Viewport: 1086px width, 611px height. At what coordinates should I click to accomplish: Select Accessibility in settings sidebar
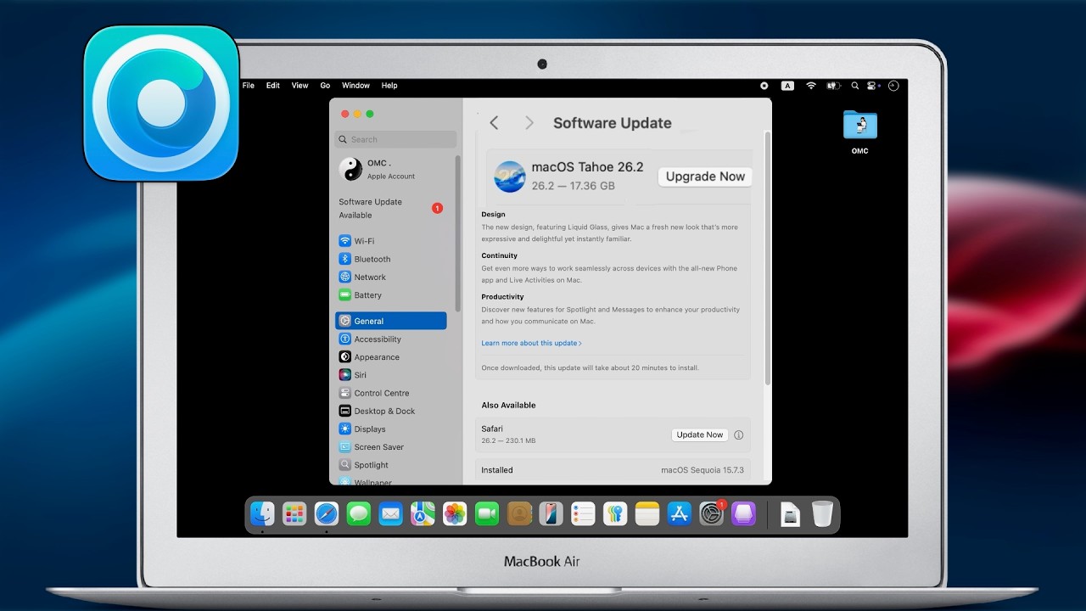pyautogui.click(x=391, y=339)
